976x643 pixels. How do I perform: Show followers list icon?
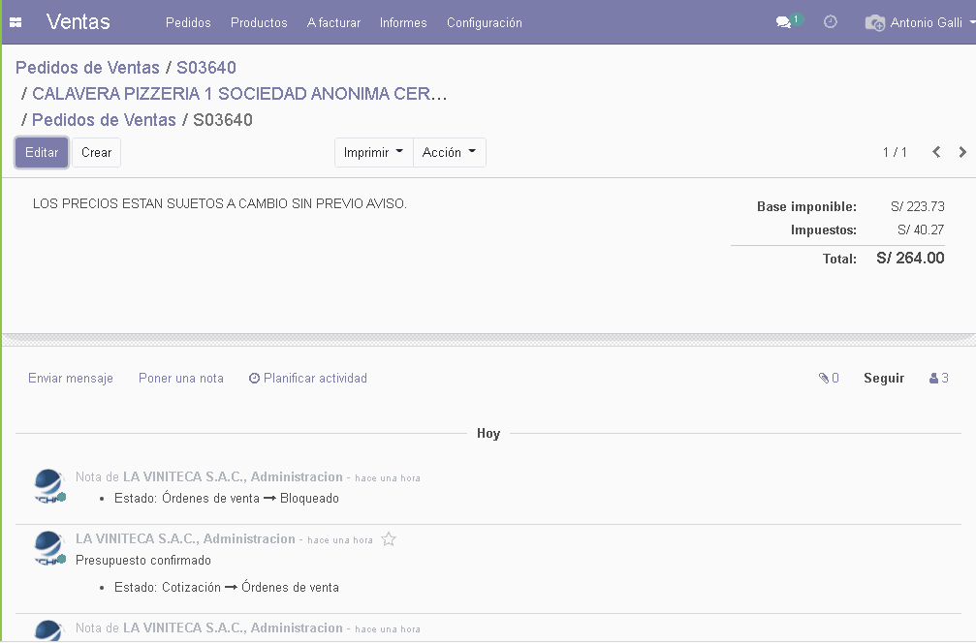(x=938, y=379)
